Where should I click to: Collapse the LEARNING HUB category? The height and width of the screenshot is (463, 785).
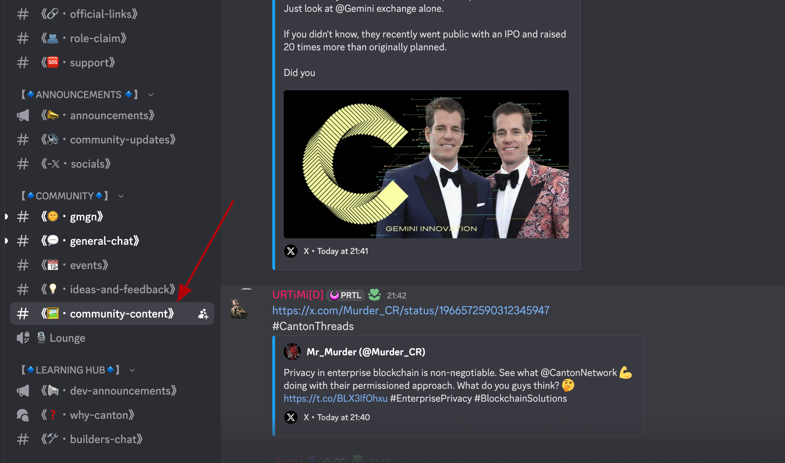tap(132, 370)
